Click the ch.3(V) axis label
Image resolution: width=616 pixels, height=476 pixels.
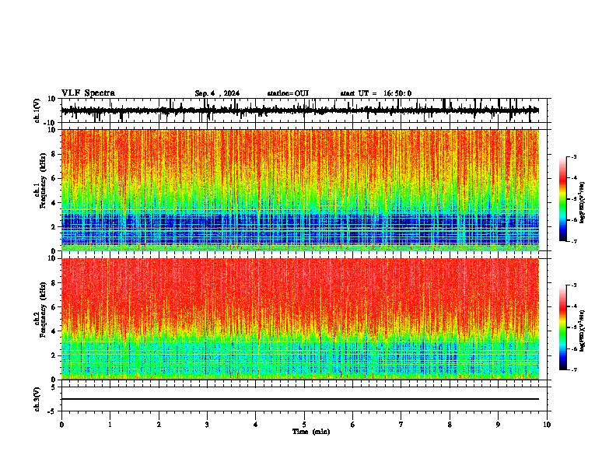coord(37,399)
